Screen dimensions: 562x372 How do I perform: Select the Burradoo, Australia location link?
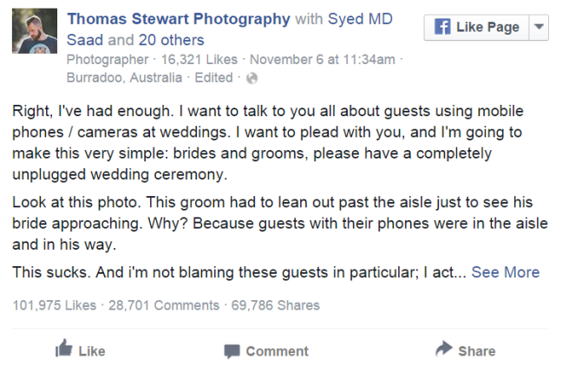tap(124, 77)
